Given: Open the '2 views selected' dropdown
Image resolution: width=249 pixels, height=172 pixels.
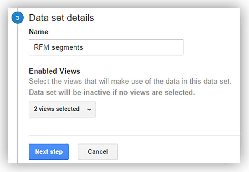Looking at the screenshot, I should point(62,109).
